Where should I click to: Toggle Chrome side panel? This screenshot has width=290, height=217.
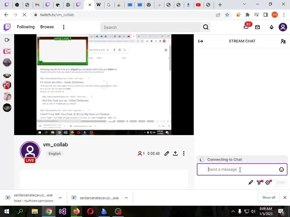tap(266, 15)
